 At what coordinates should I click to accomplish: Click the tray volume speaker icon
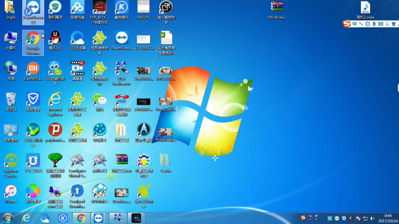(x=372, y=218)
